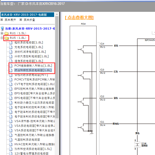Image resolution: width=155 pixels, height=155 pixels.
Task: Click the icon beside 菜单折叠
Action: click(x=21, y=20)
